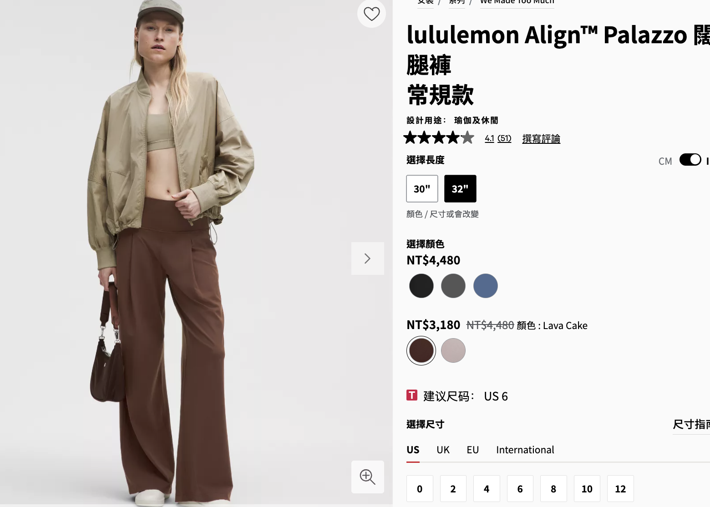Toggle CM to inches unit switch

pos(690,160)
